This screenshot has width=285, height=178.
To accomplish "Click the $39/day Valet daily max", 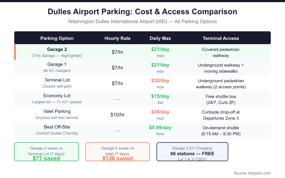I will tap(160, 112).
